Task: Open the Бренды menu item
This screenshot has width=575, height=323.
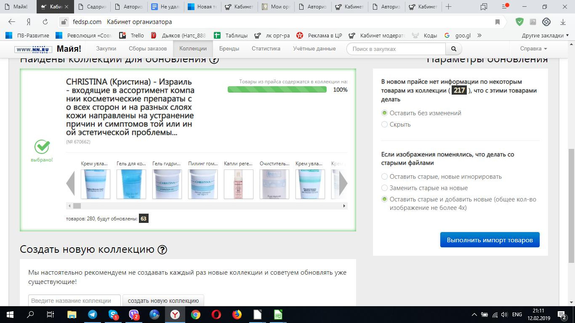Action: pos(229,49)
